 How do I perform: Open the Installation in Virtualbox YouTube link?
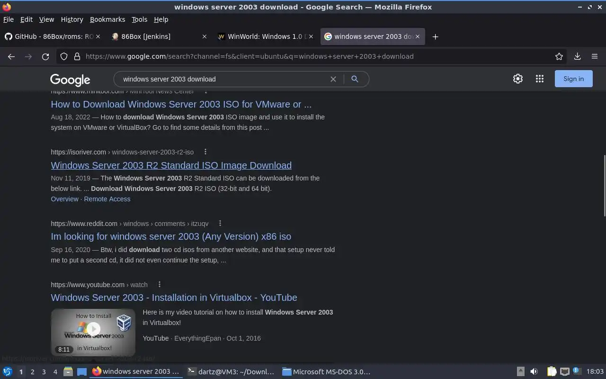click(174, 298)
